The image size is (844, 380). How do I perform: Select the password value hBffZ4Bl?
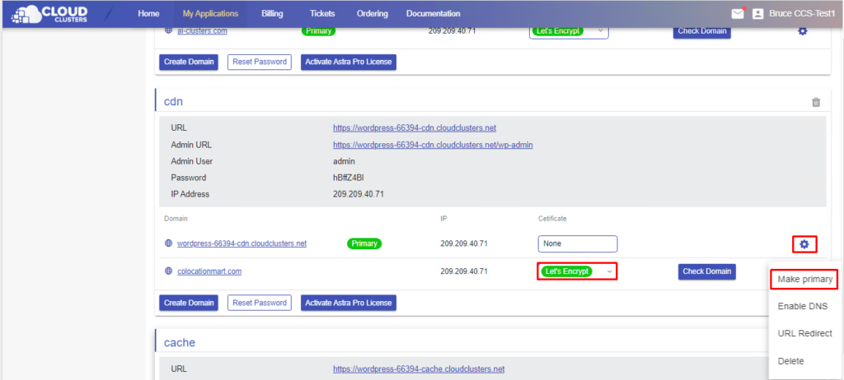[x=349, y=178]
